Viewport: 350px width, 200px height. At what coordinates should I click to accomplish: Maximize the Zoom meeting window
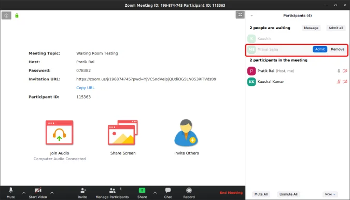coord(335,5)
